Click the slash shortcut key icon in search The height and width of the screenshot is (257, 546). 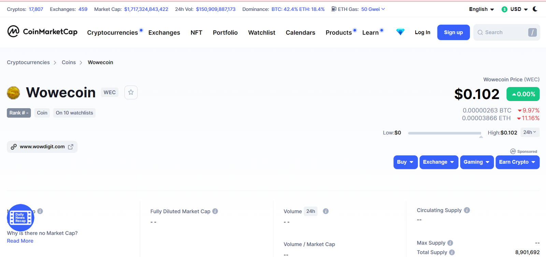[532, 32]
